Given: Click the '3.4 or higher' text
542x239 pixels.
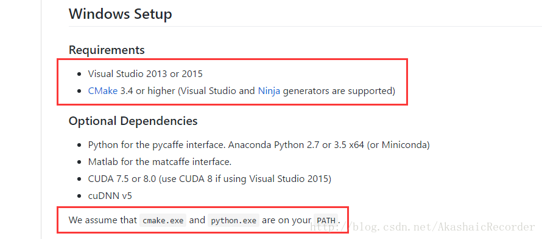Looking at the screenshot, I should tap(147, 91).
